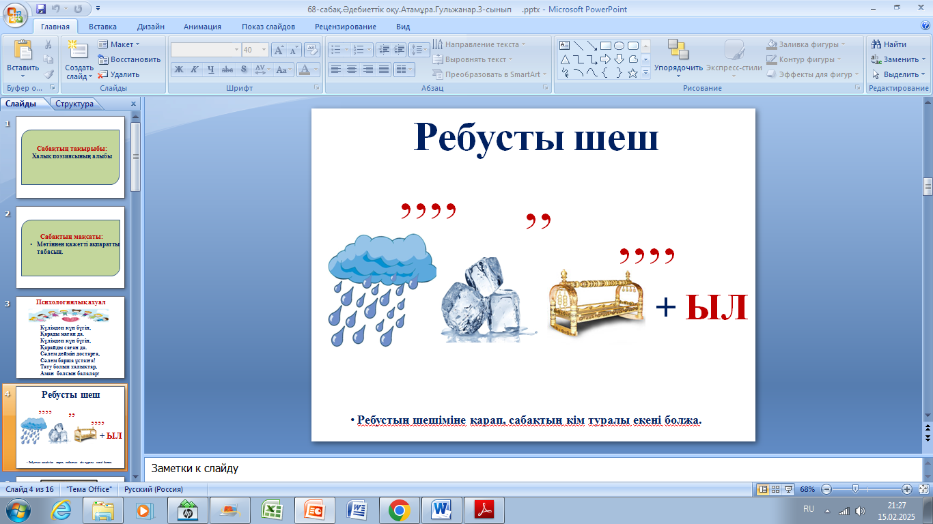Viewport: 933px width, 524px height.
Task: Select the oval shape in shapes gallery
Action: pos(619,46)
